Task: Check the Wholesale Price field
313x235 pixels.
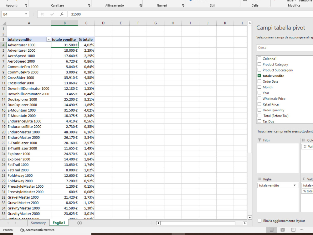Action: point(259,98)
